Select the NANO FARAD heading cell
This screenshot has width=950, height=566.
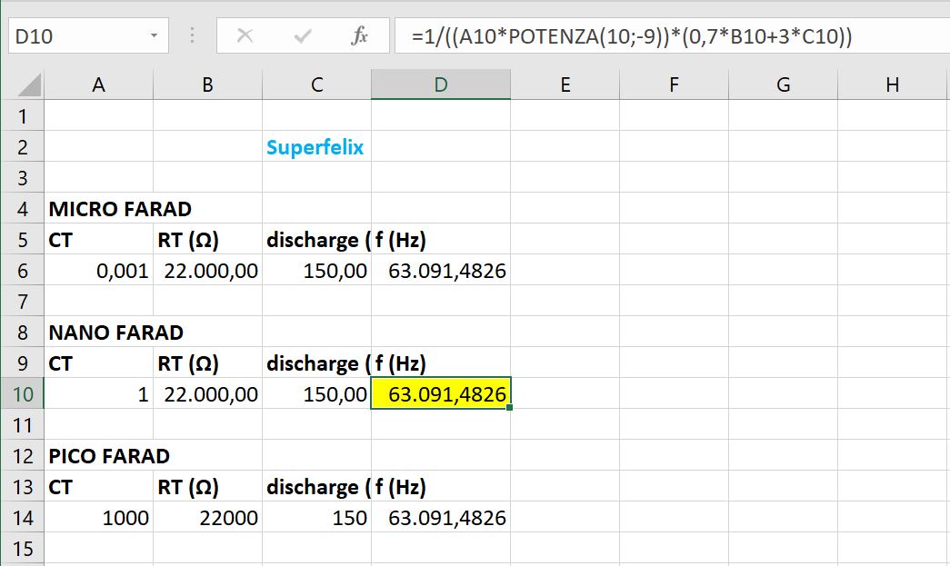pyautogui.click(x=98, y=333)
